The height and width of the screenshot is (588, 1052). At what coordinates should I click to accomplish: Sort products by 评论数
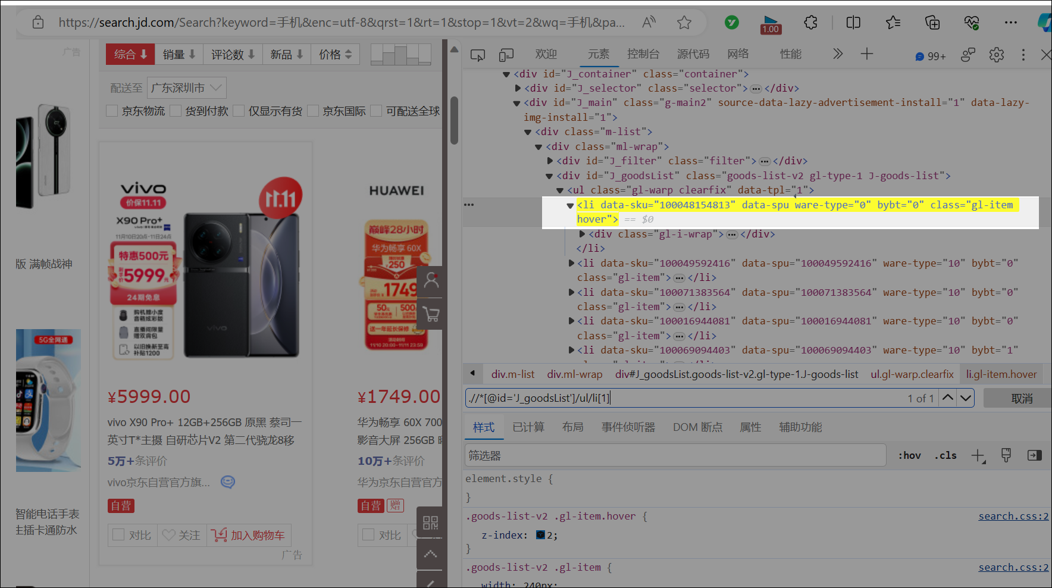click(x=233, y=54)
